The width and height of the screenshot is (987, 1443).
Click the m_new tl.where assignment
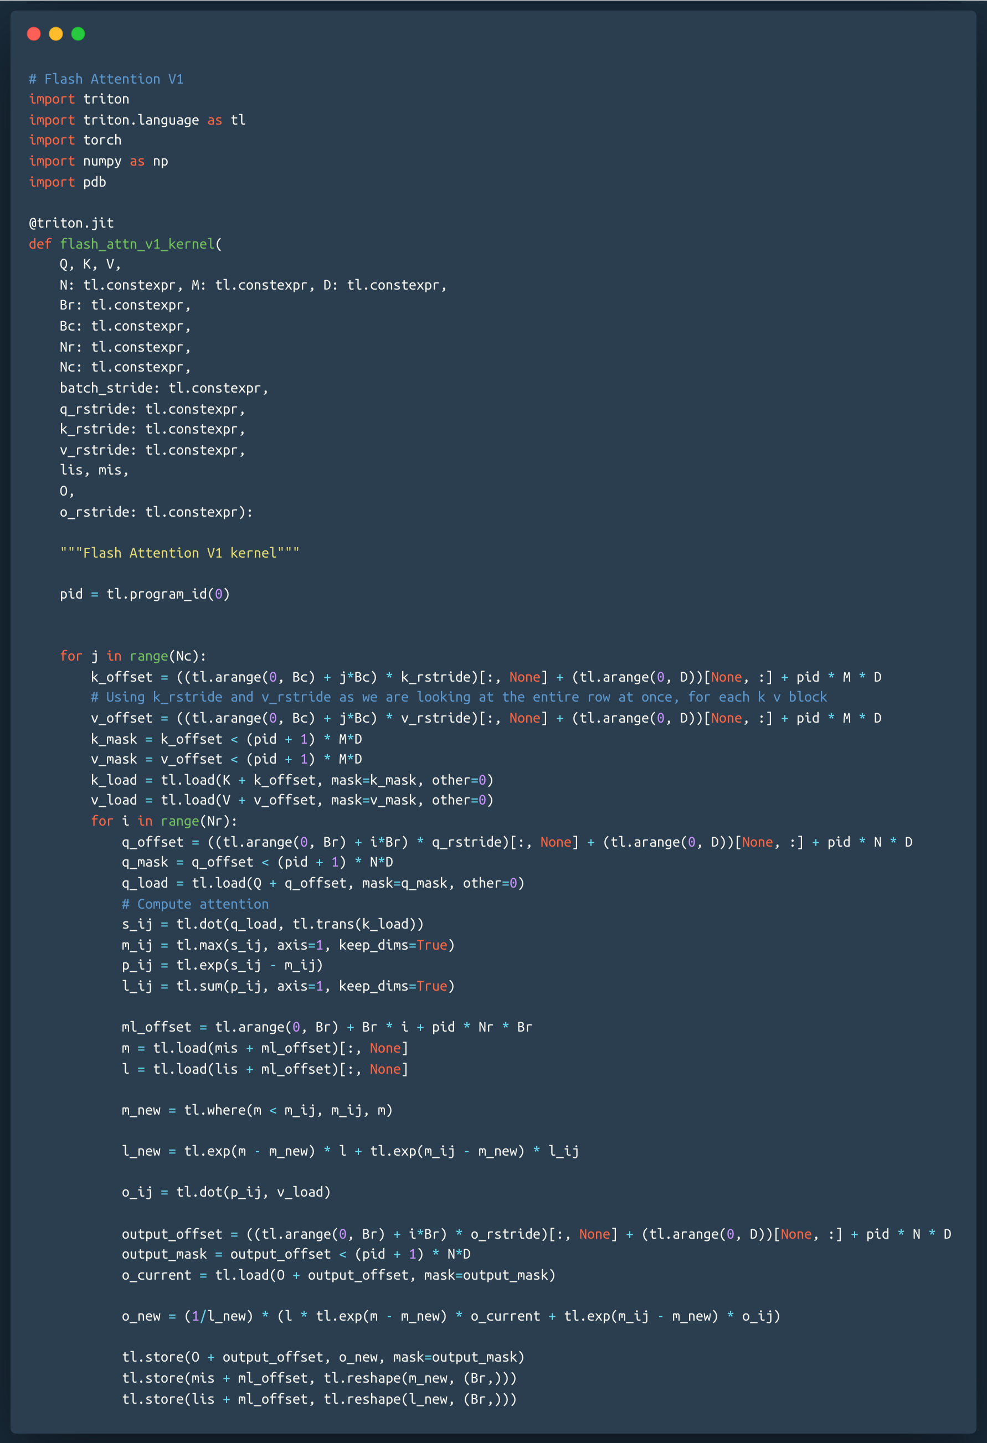tap(257, 1110)
